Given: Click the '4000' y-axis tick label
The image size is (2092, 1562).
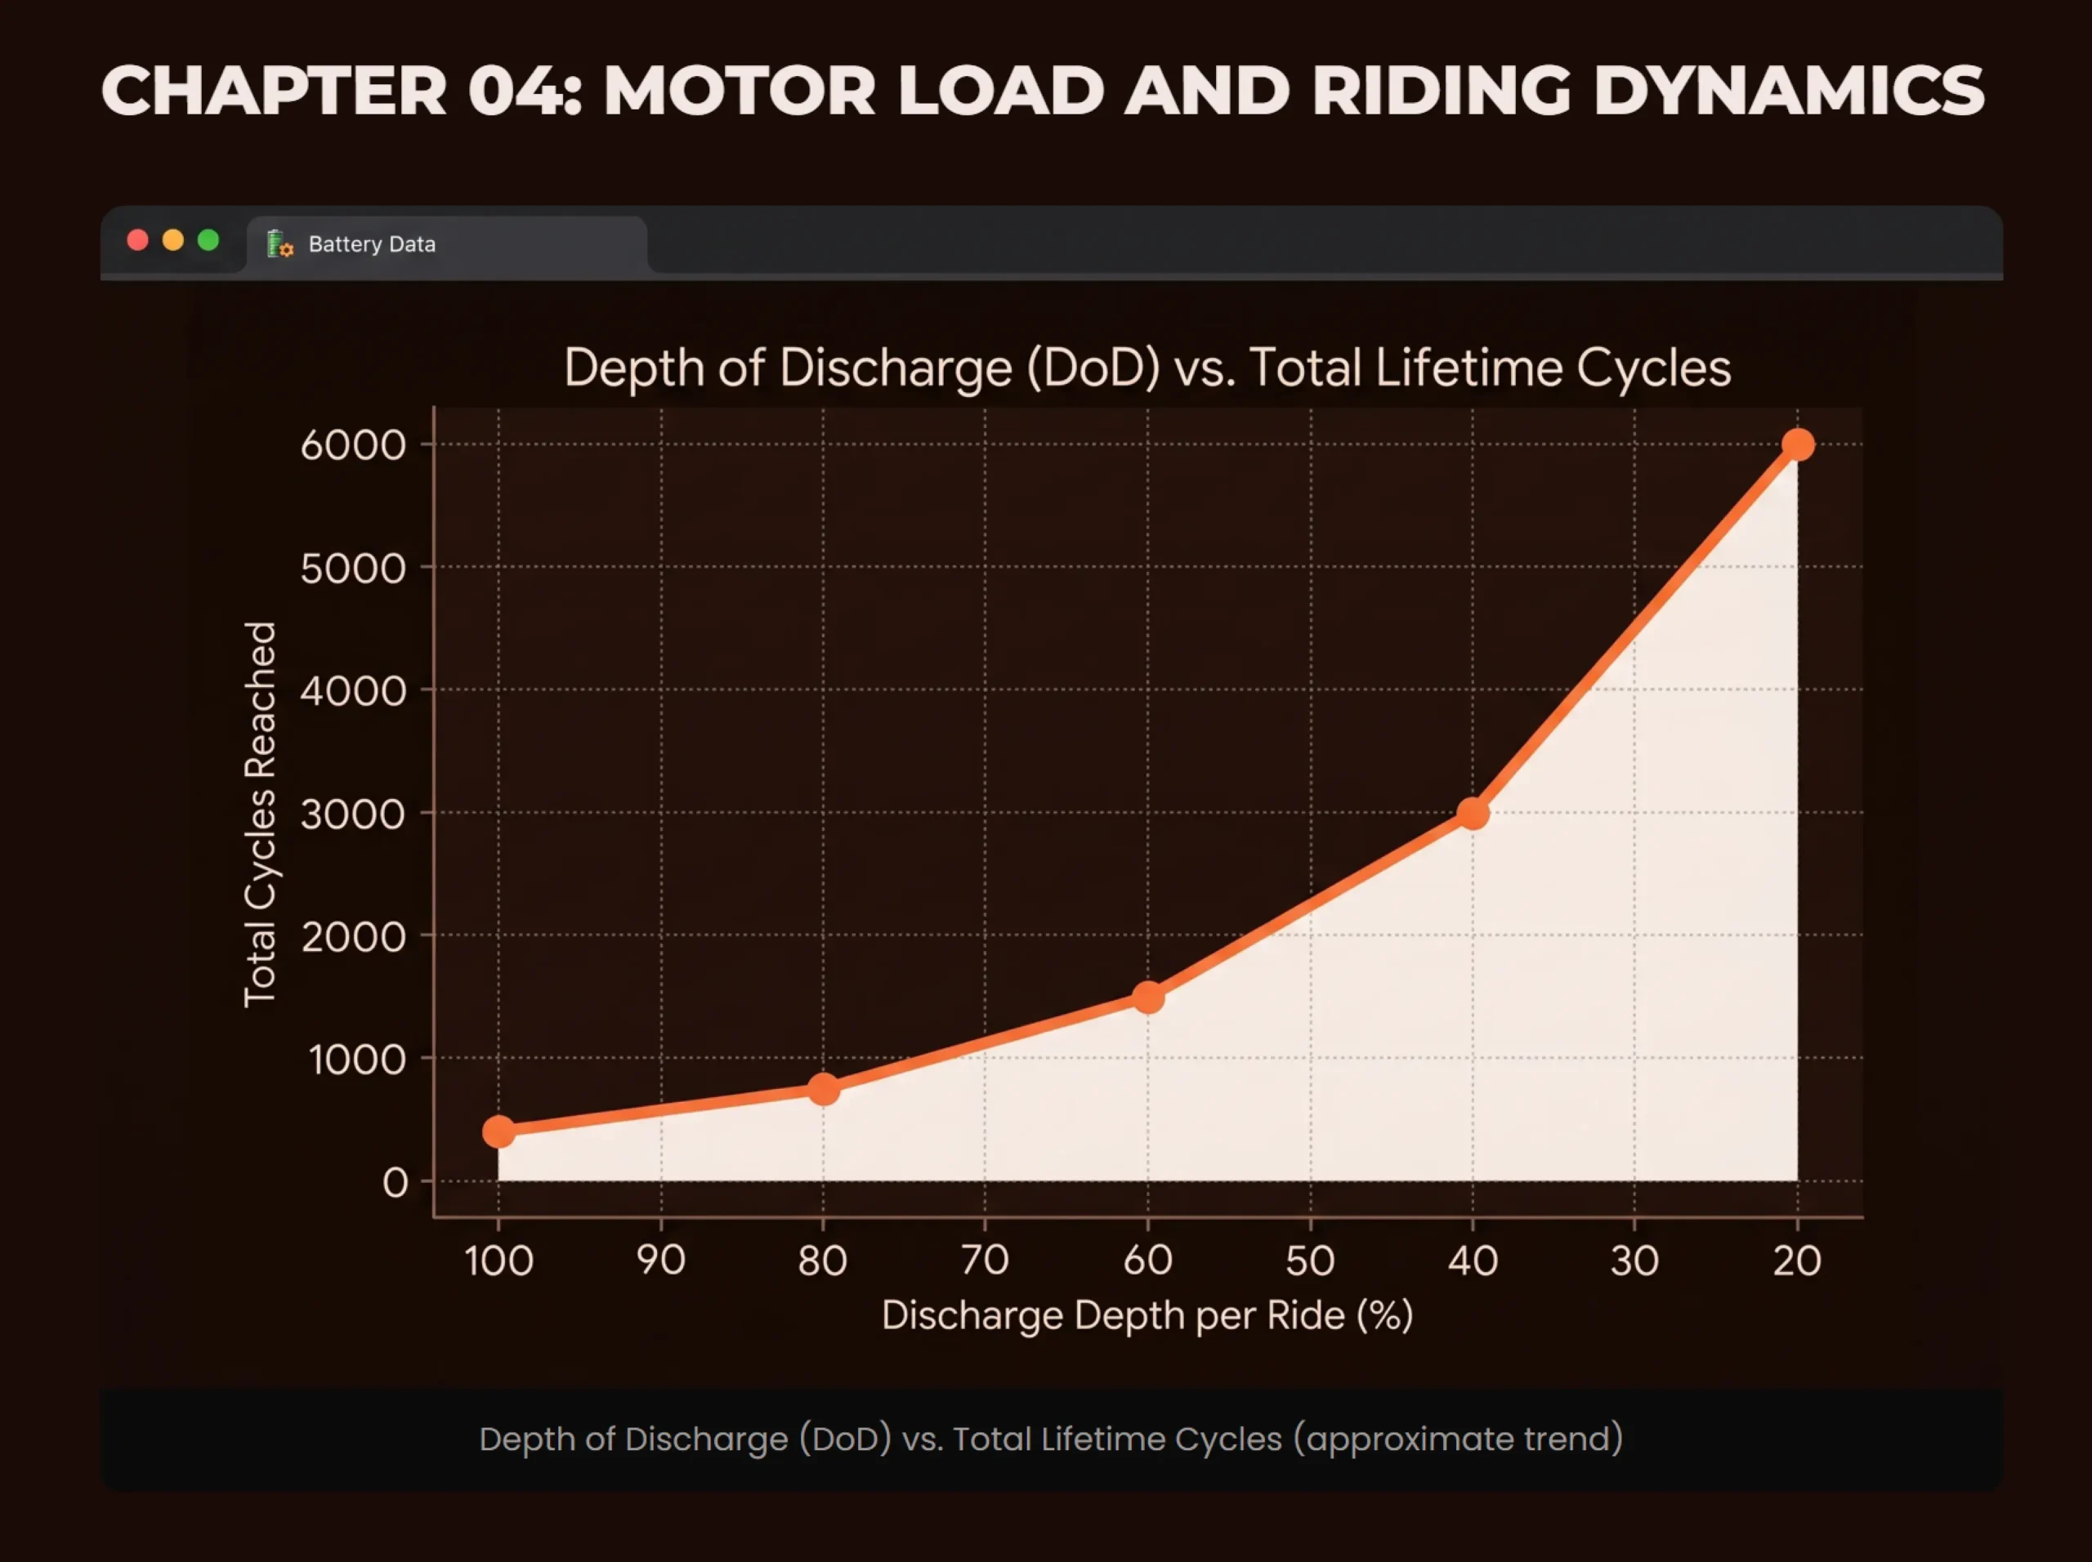Looking at the screenshot, I should pos(354,691).
